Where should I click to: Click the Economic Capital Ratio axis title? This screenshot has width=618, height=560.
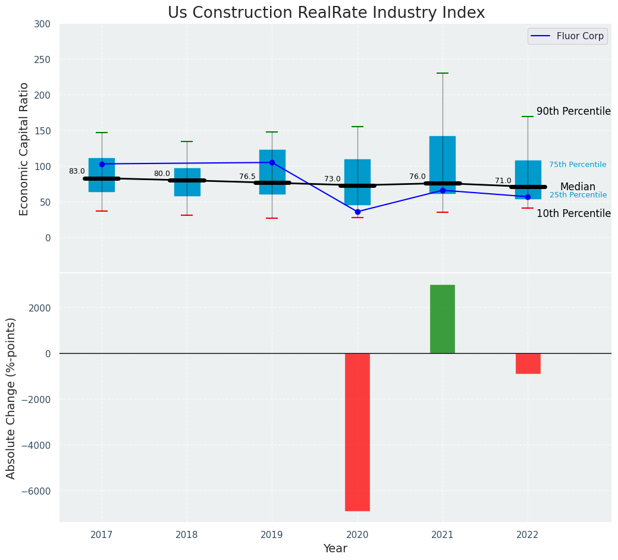pos(24,149)
